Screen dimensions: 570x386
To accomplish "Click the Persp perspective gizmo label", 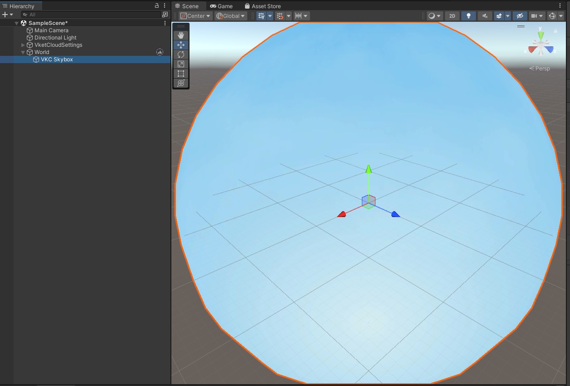I will 540,68.
